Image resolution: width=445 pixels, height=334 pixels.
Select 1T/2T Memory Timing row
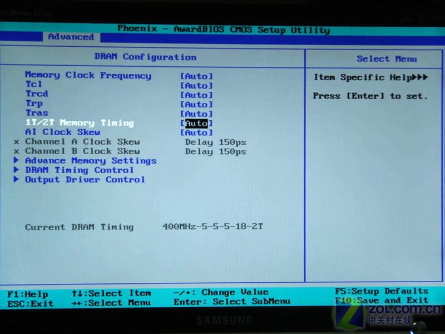click(80, 122)
